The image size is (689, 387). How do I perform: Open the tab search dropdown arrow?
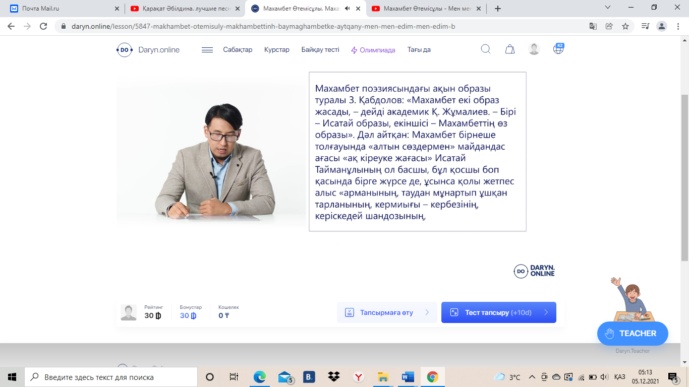coord(608,7)
